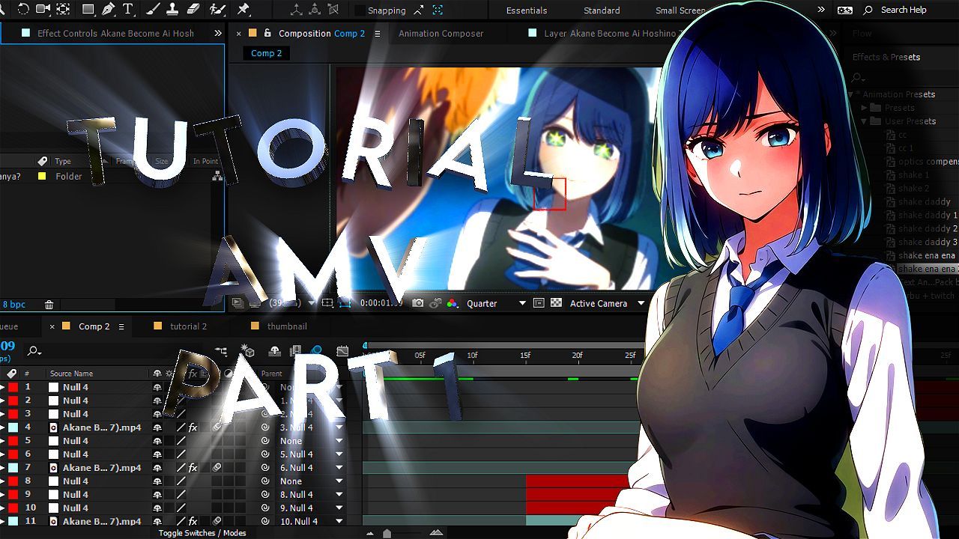Image resolution: width=959 pixels, height=539 pixels.
Task: Click the trash delete icon in Project panel
Action: (x=49, y=305)
